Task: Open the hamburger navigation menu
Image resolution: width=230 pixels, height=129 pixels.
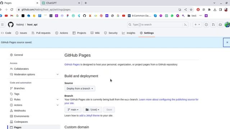Action: (x=3, y=25)
